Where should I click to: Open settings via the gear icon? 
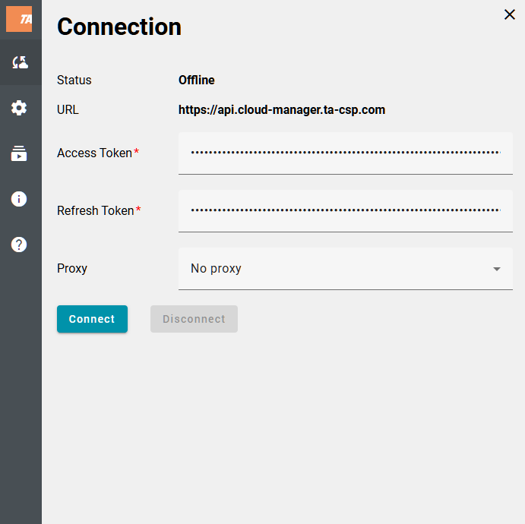point(20,108)
